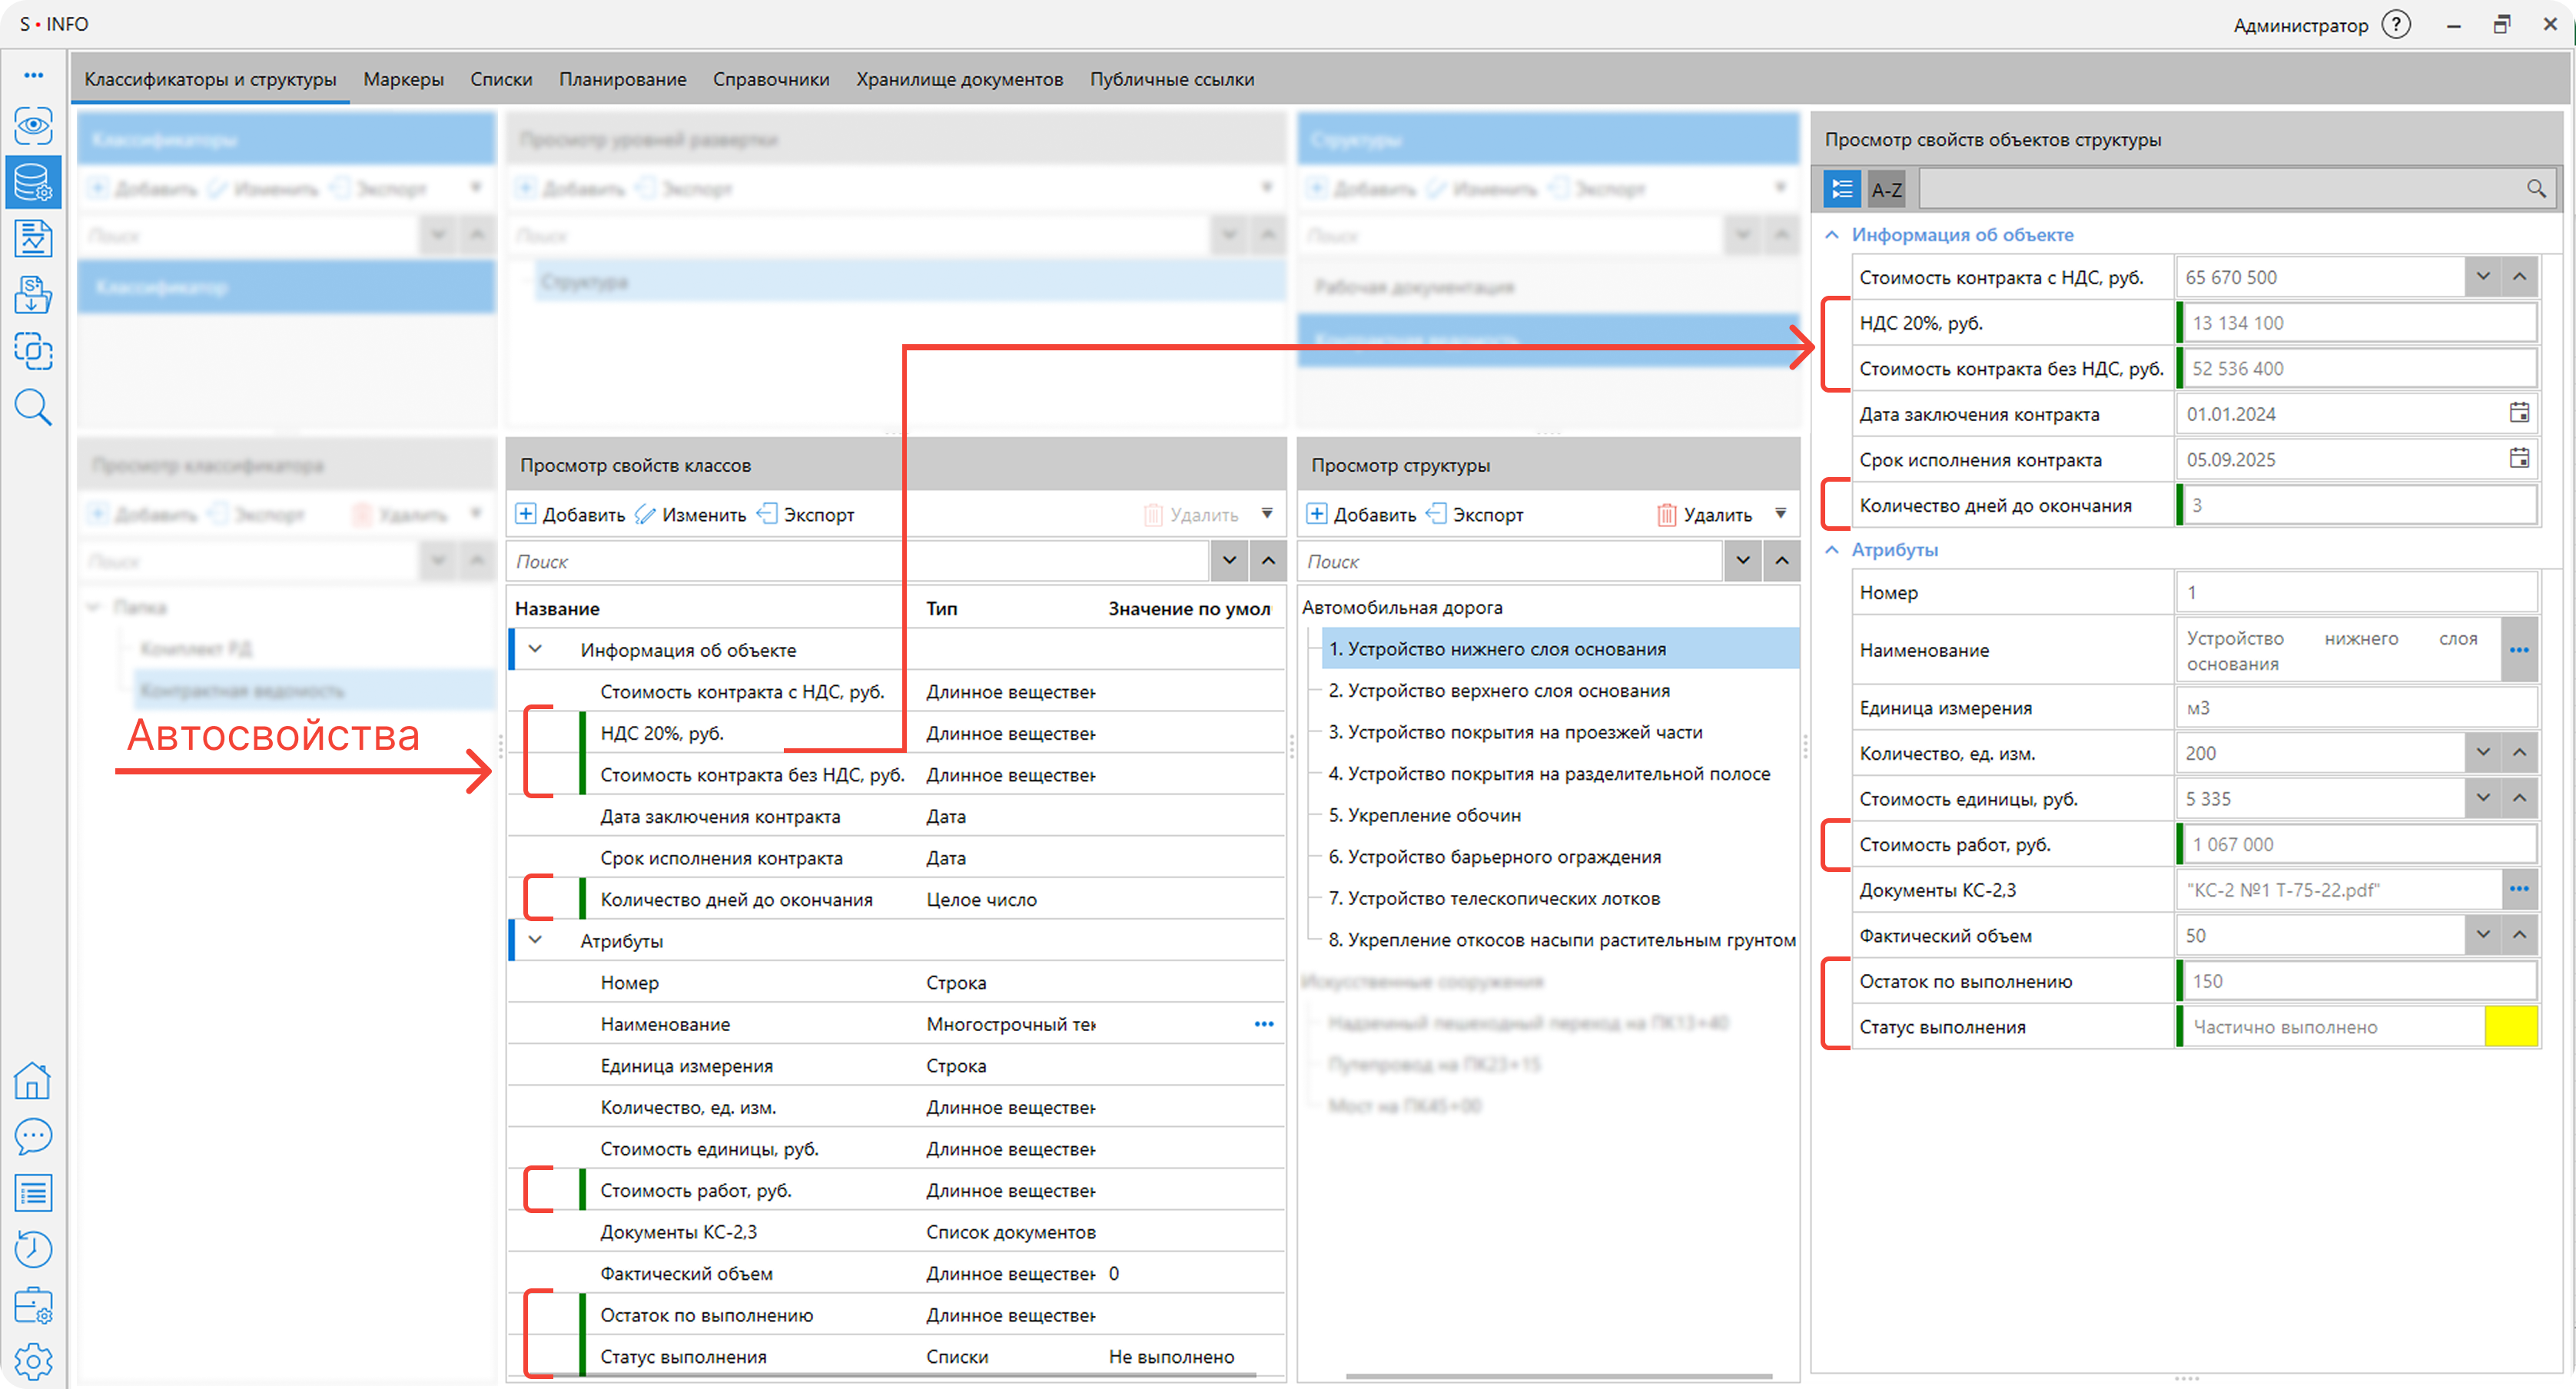2576x1389 pixels.
Task: Open the home icon in sidebar
Action: click(x=33, y=1080)
